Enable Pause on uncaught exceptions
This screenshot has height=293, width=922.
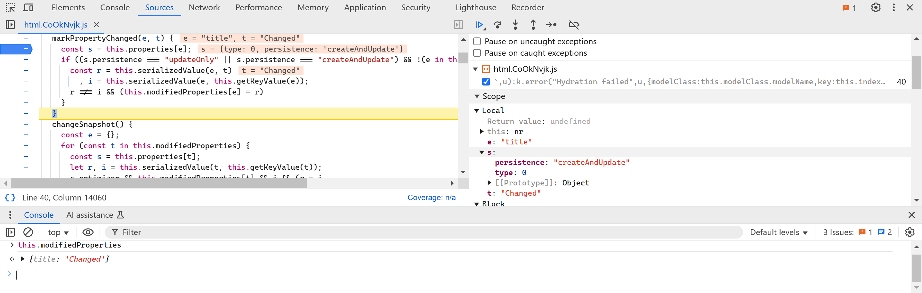pos(477,42)
